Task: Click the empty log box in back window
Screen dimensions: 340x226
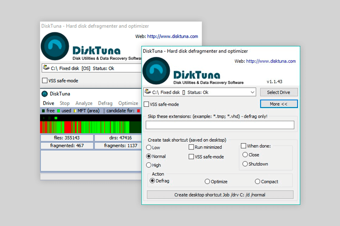Action: tap(91, 161)
